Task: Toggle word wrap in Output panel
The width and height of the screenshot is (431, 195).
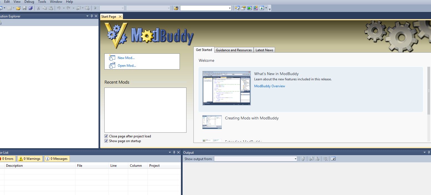Action: [333, 159]
